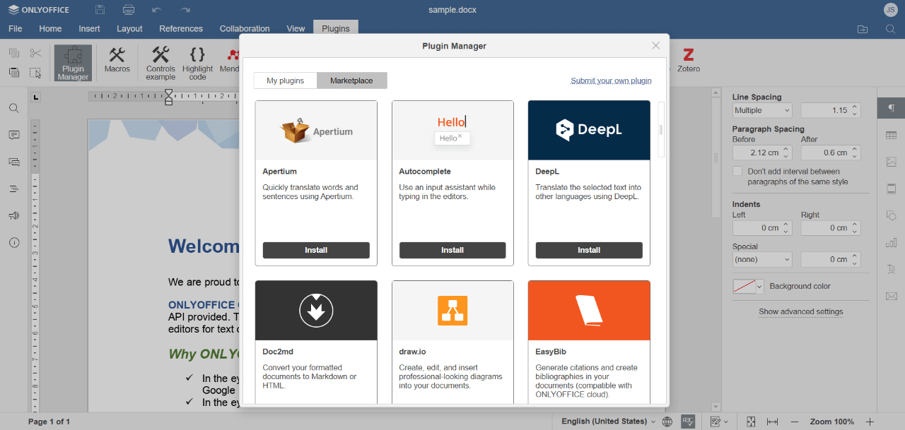Open the Chat sidebar panel

point(14,162)
